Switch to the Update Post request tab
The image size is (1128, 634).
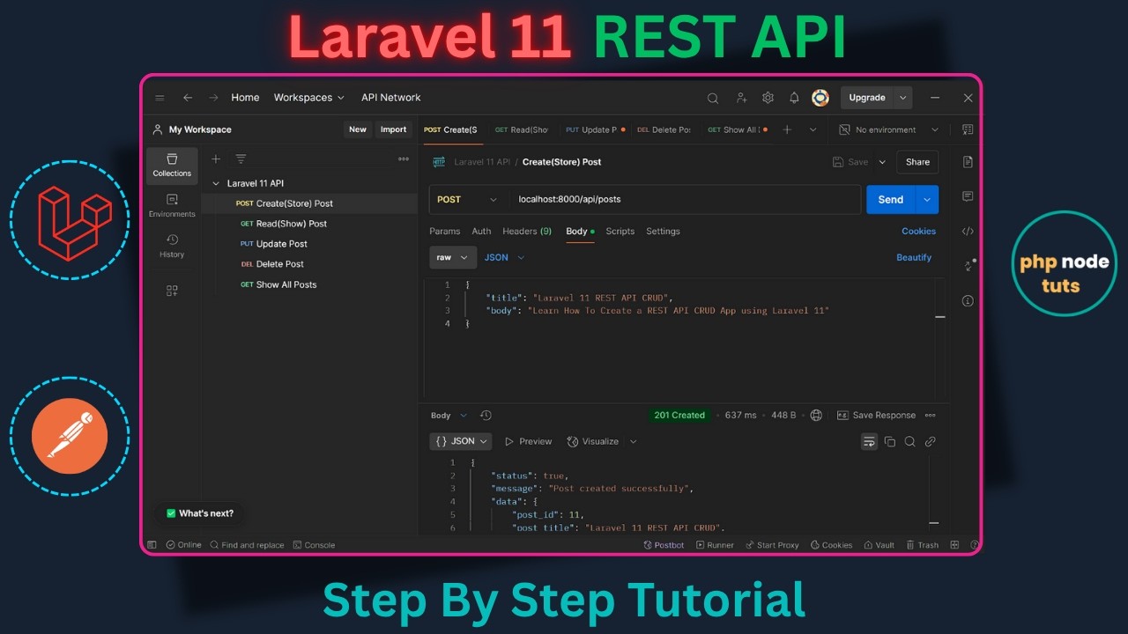click(595, 129)
